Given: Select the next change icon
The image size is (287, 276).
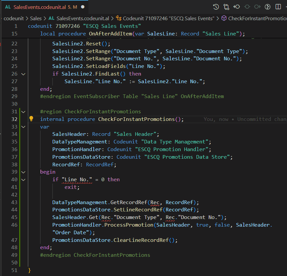Looking at the screenshot, I should pyautogui.click(x=257, y=6).
